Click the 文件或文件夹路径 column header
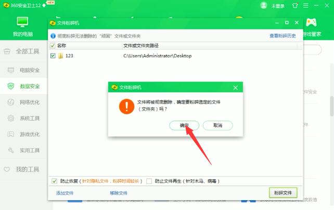334x210 pixels. tap(141, 46)
